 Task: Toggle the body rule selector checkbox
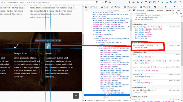pyautogui.click(x=137, y=99)
